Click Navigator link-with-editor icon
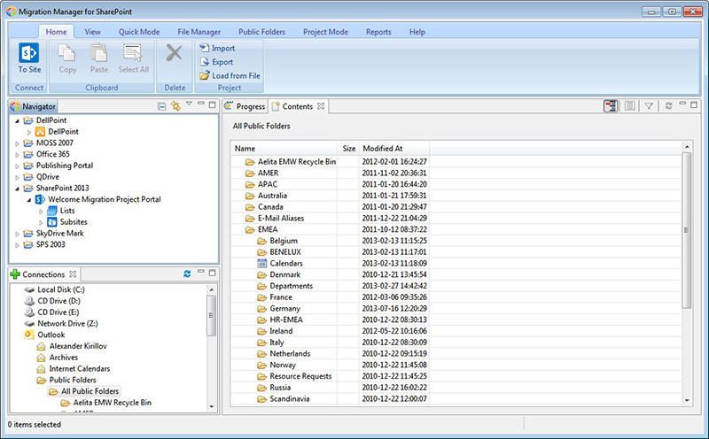The height and width of the screenshot is (439, 709). click(x=175, y=106)
